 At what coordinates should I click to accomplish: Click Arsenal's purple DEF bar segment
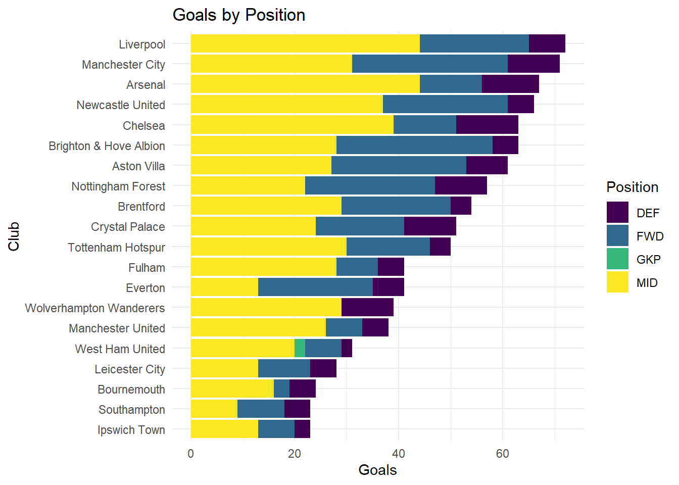pyautogui.click(x=510, y=84)
